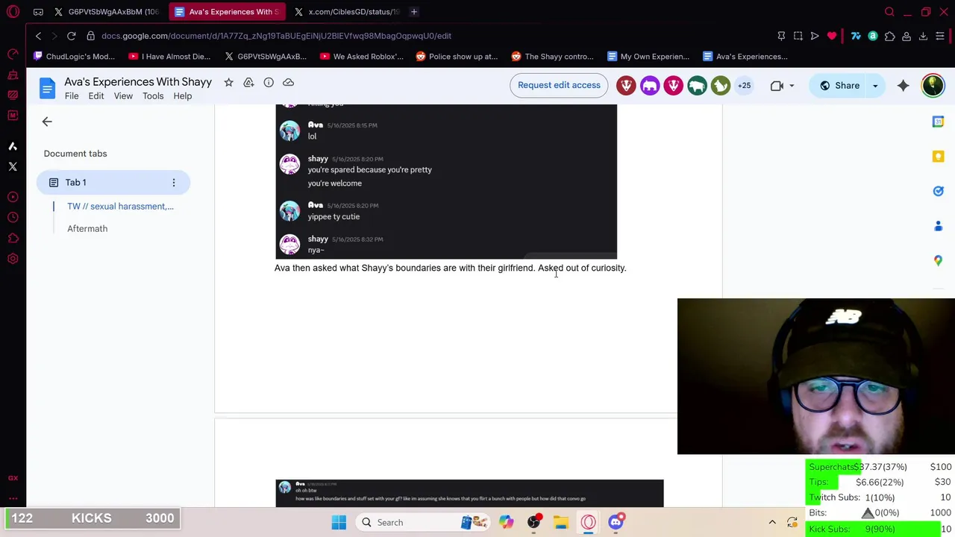
Task: Click the Opera GX taskbar icon
Action: 589,523
